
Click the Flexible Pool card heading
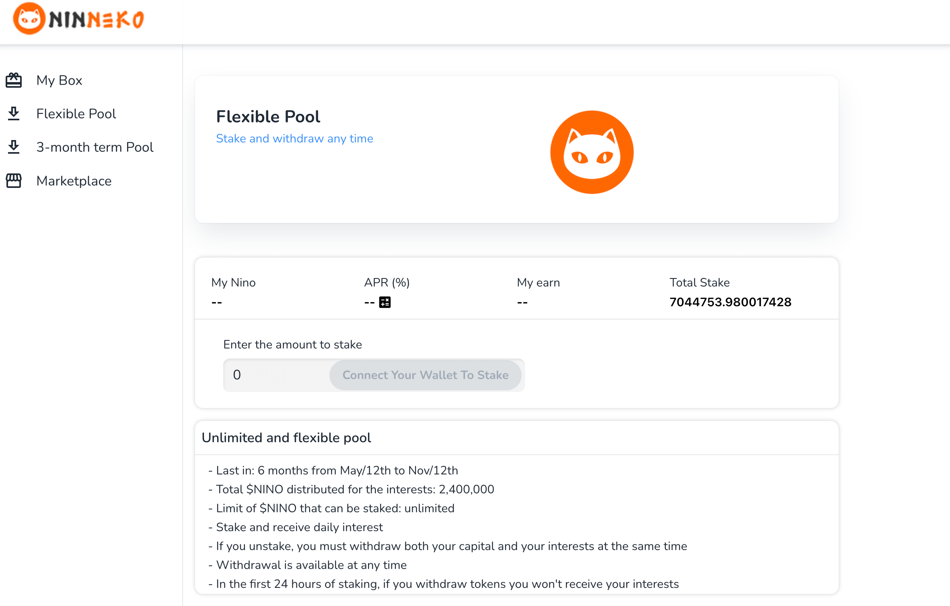268,117
